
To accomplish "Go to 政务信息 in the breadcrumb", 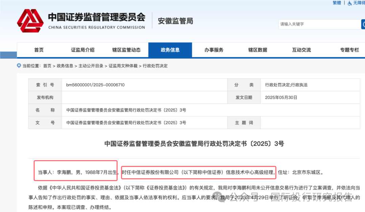I will click(x=65, y=66).
